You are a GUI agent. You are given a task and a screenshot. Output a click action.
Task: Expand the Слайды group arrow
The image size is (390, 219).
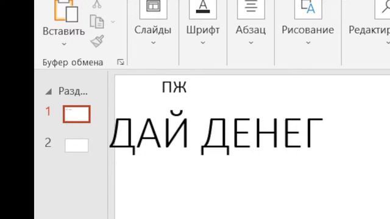(x=153, y=43)
